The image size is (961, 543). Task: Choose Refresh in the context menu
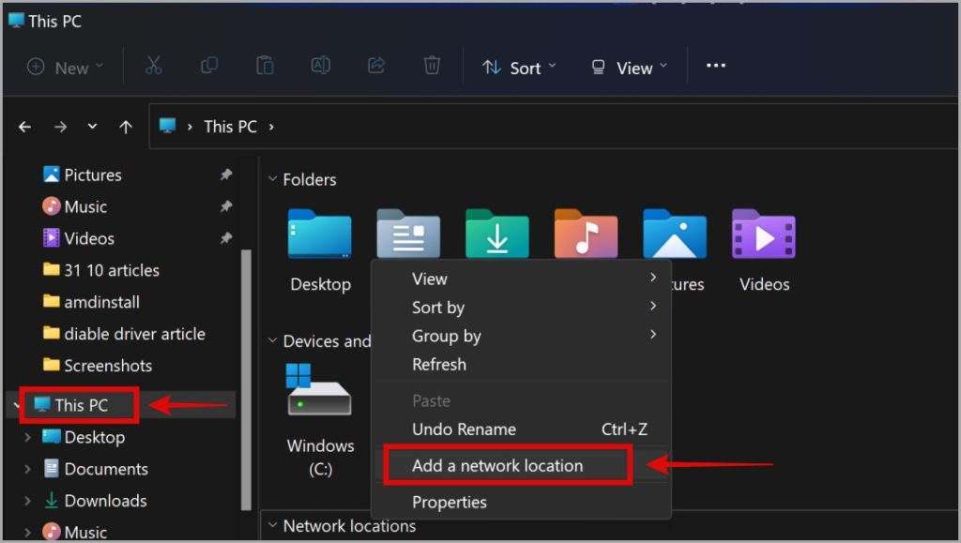point(438,365)
